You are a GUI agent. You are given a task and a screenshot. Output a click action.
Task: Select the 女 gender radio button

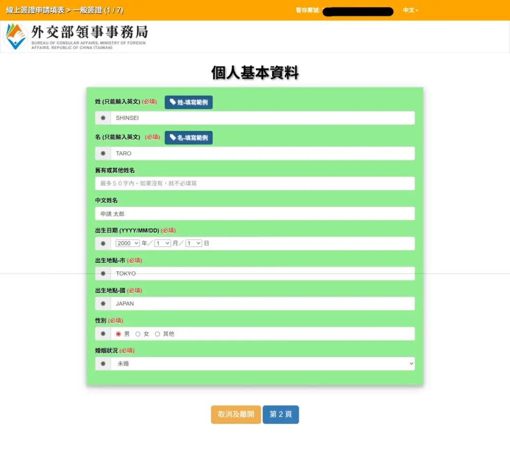click(x=138, y=334)
